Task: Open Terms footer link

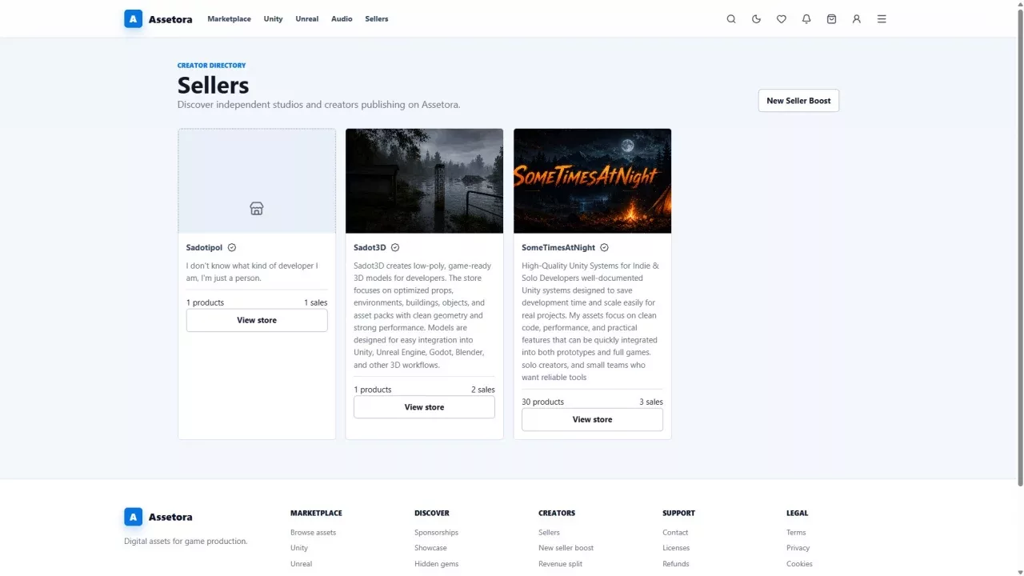Action: [796, 533]
